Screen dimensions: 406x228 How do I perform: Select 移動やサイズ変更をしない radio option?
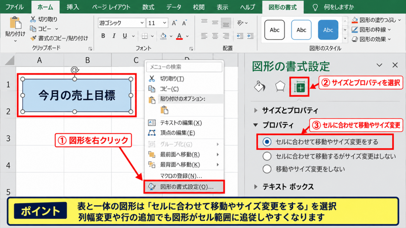coord(267,169)
